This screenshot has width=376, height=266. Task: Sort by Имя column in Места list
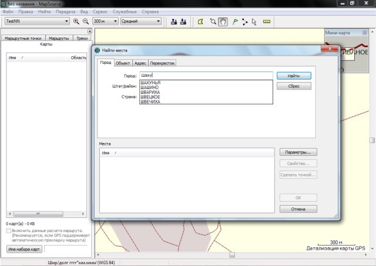coord(187,153)
